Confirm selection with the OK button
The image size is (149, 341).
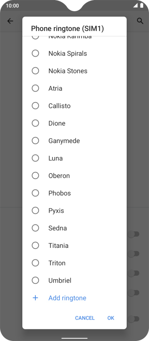click(x=110, y=318)
